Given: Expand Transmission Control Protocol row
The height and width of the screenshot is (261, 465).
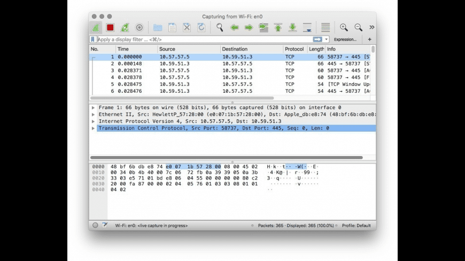Looking at the screenshot, I should point(93,128).
